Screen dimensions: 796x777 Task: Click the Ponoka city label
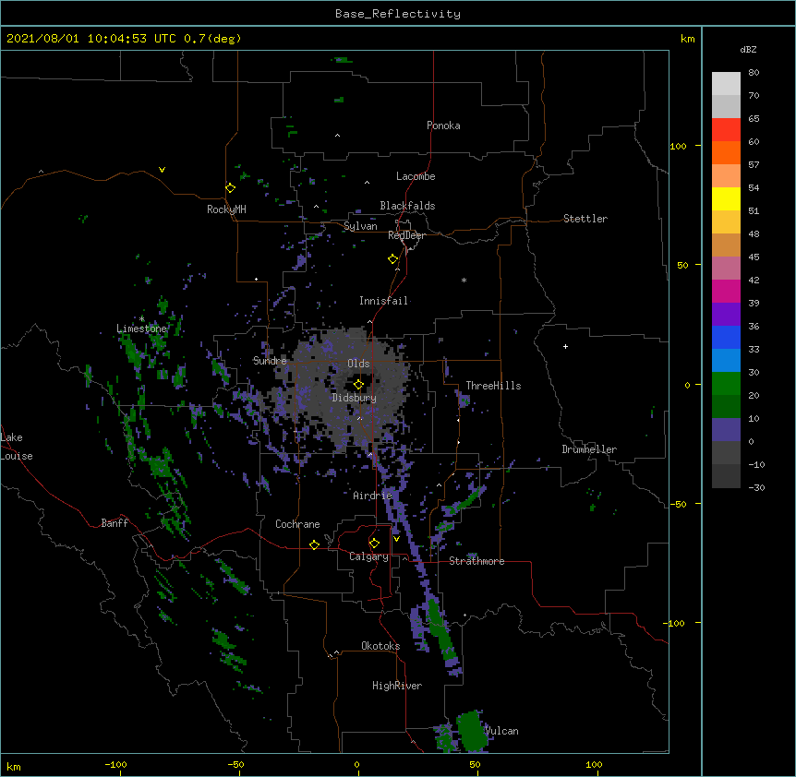point(443,126)
